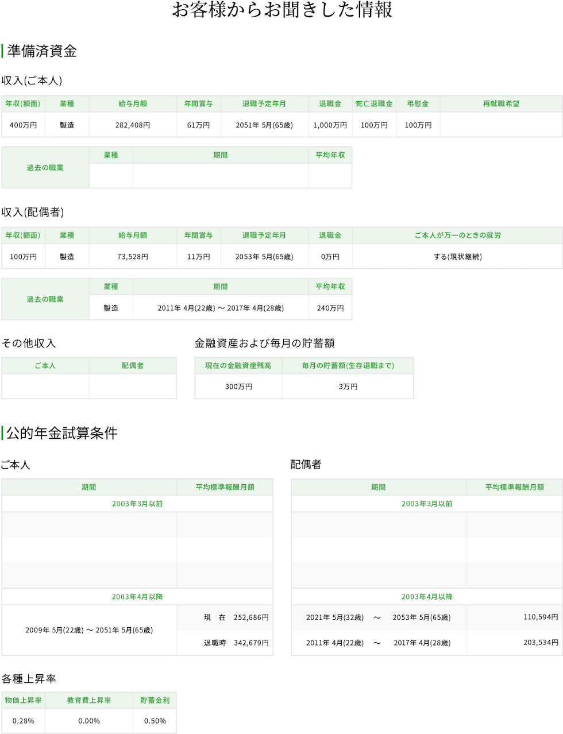Viewport: 563px width, 734px height.
Task: Select the 退職時 342,679円 salary value
Action: (x=225, y=643)
